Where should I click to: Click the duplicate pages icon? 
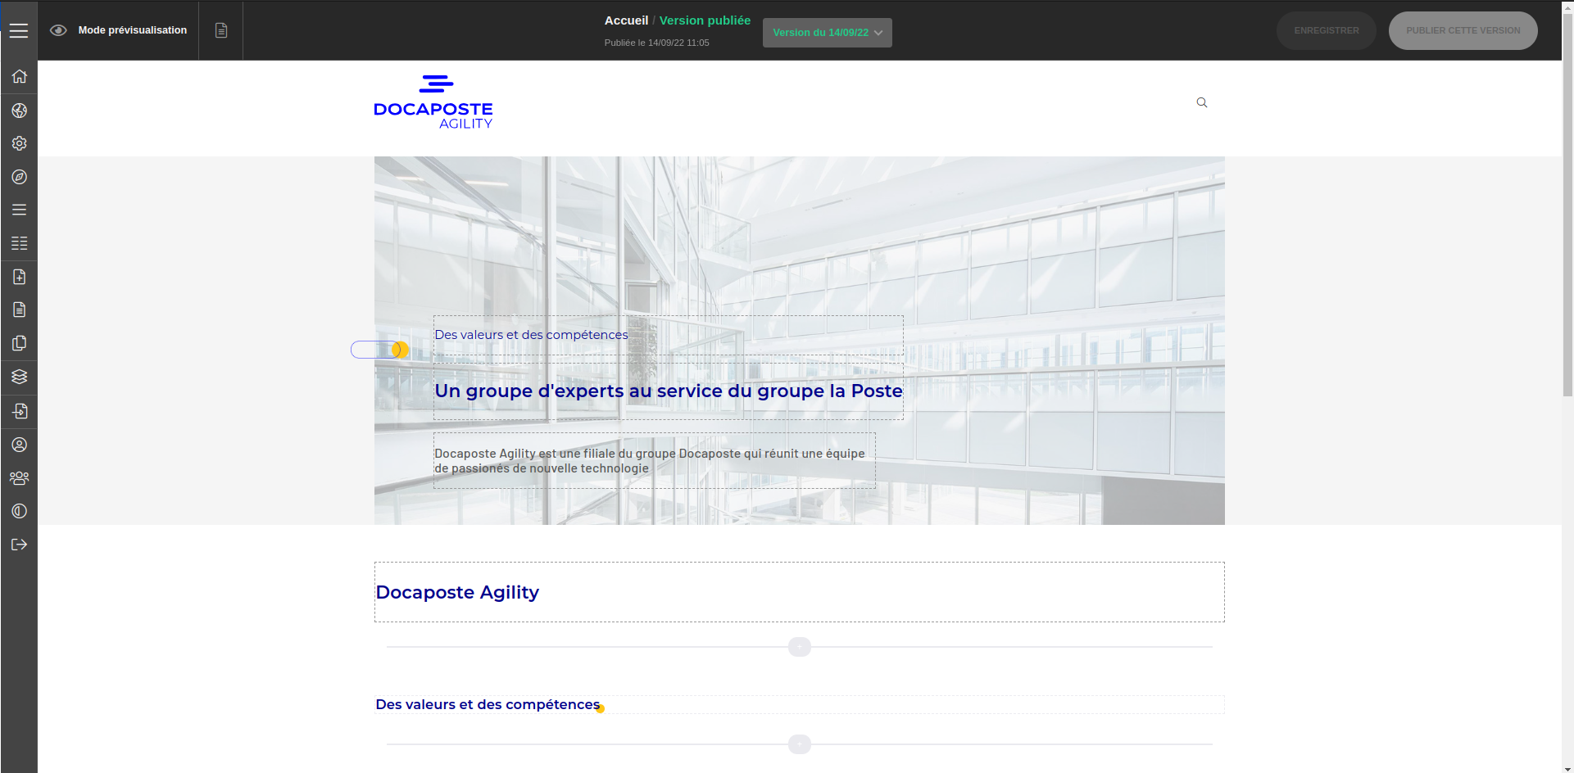tap(20, 343)
